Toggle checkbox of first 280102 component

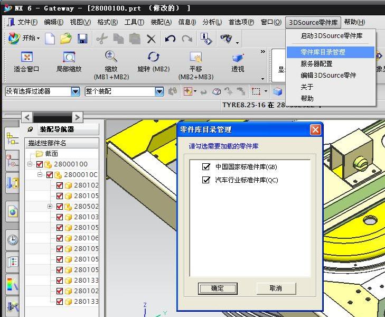(60, 185)
